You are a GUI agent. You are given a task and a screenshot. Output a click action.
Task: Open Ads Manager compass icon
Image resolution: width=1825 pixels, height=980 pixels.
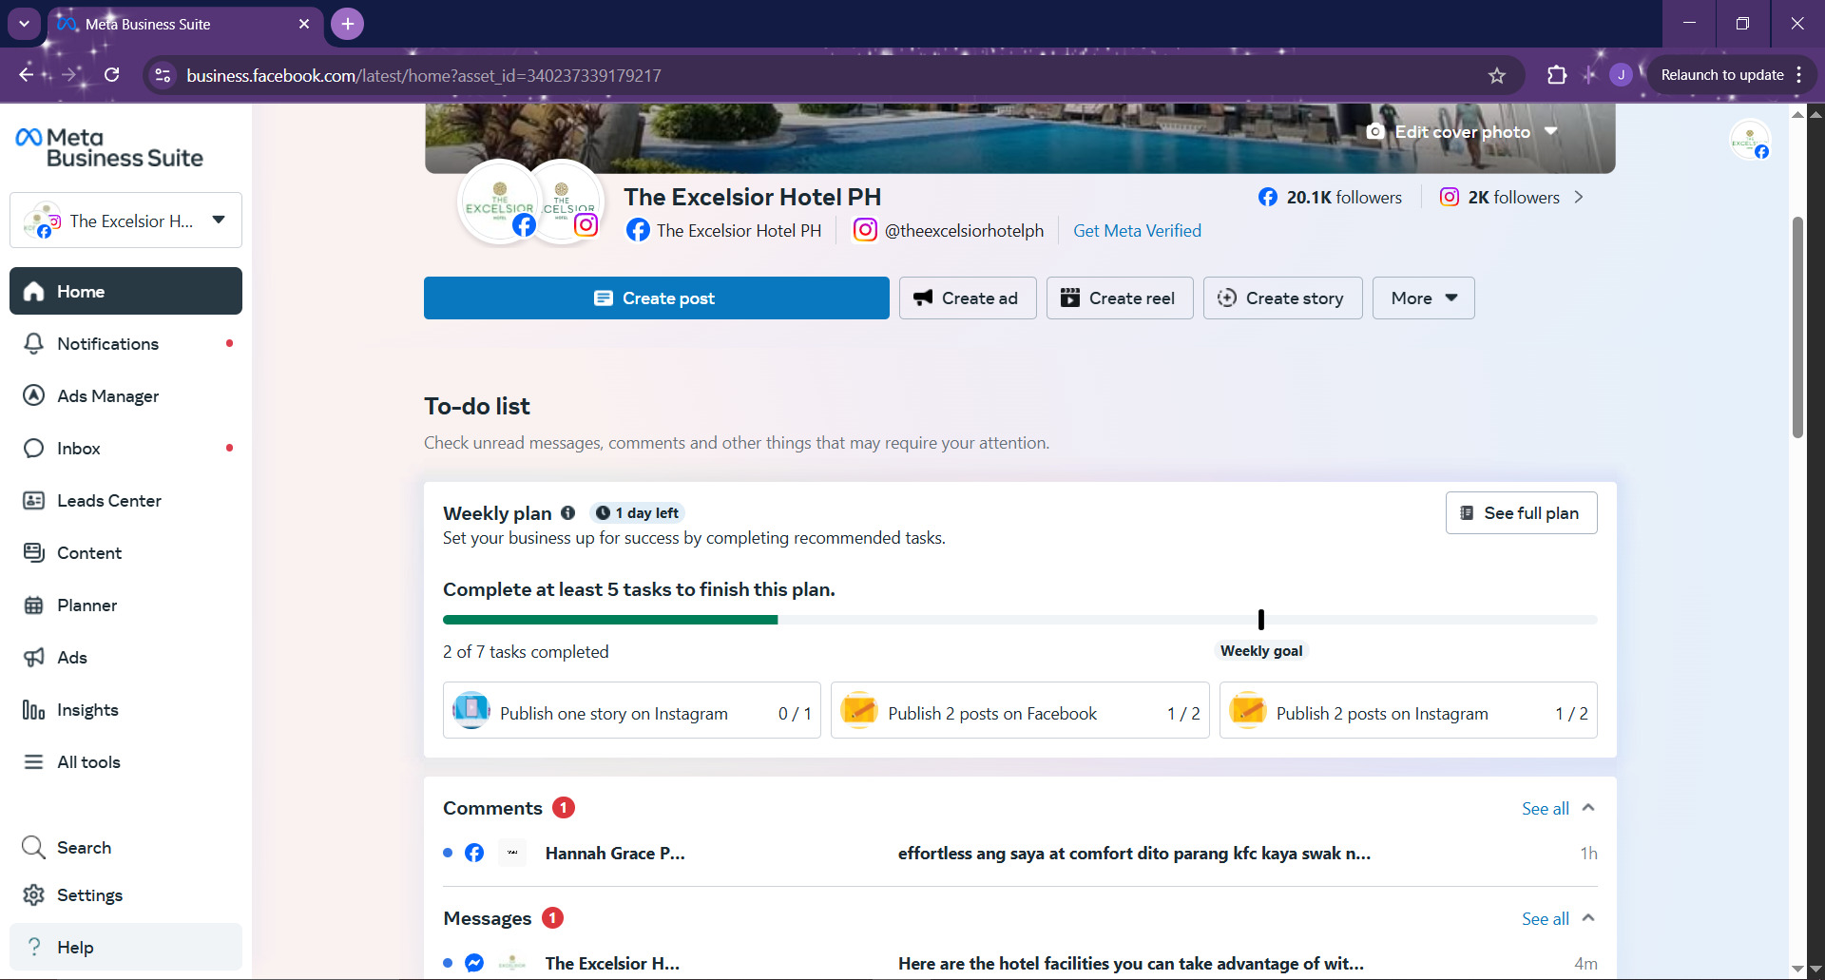click(34, 396)
